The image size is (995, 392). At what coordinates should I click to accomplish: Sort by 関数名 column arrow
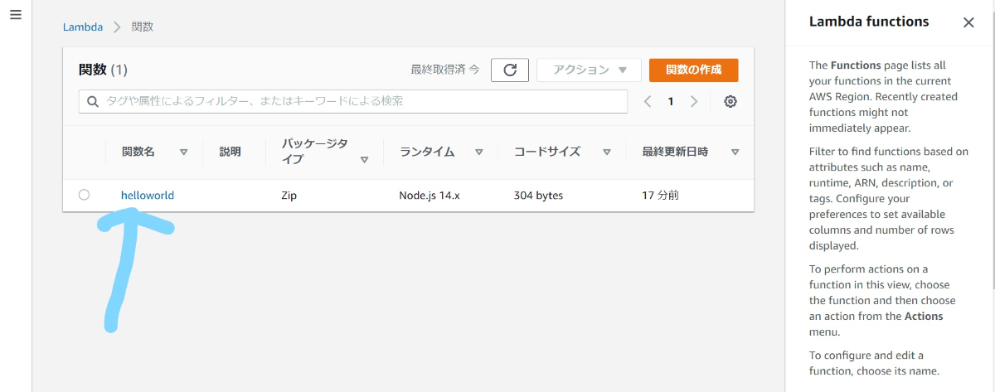click(x=184, y=152)
